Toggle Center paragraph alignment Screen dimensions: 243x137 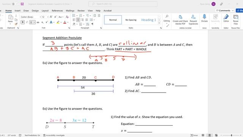78,20
